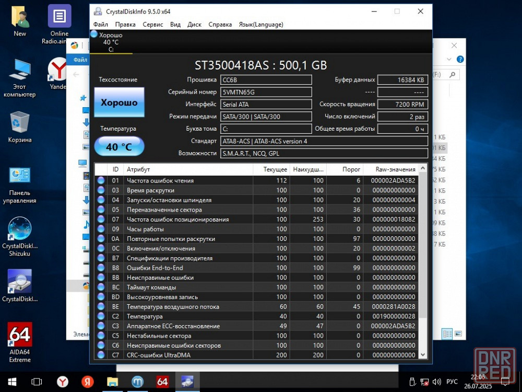Screen dimensions: 522x392
Task: Select the C: disk tab marked Хорошо 40 °C
Action: tap(111, 42)
